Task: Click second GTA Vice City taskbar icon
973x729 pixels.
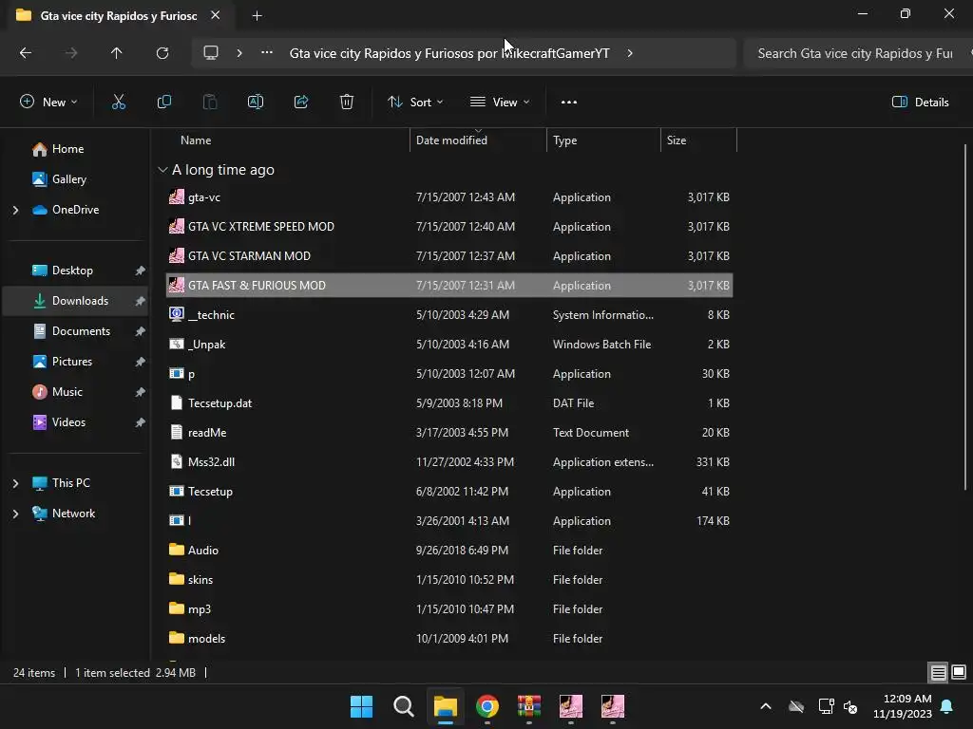Action: click(x=613, y=706)
